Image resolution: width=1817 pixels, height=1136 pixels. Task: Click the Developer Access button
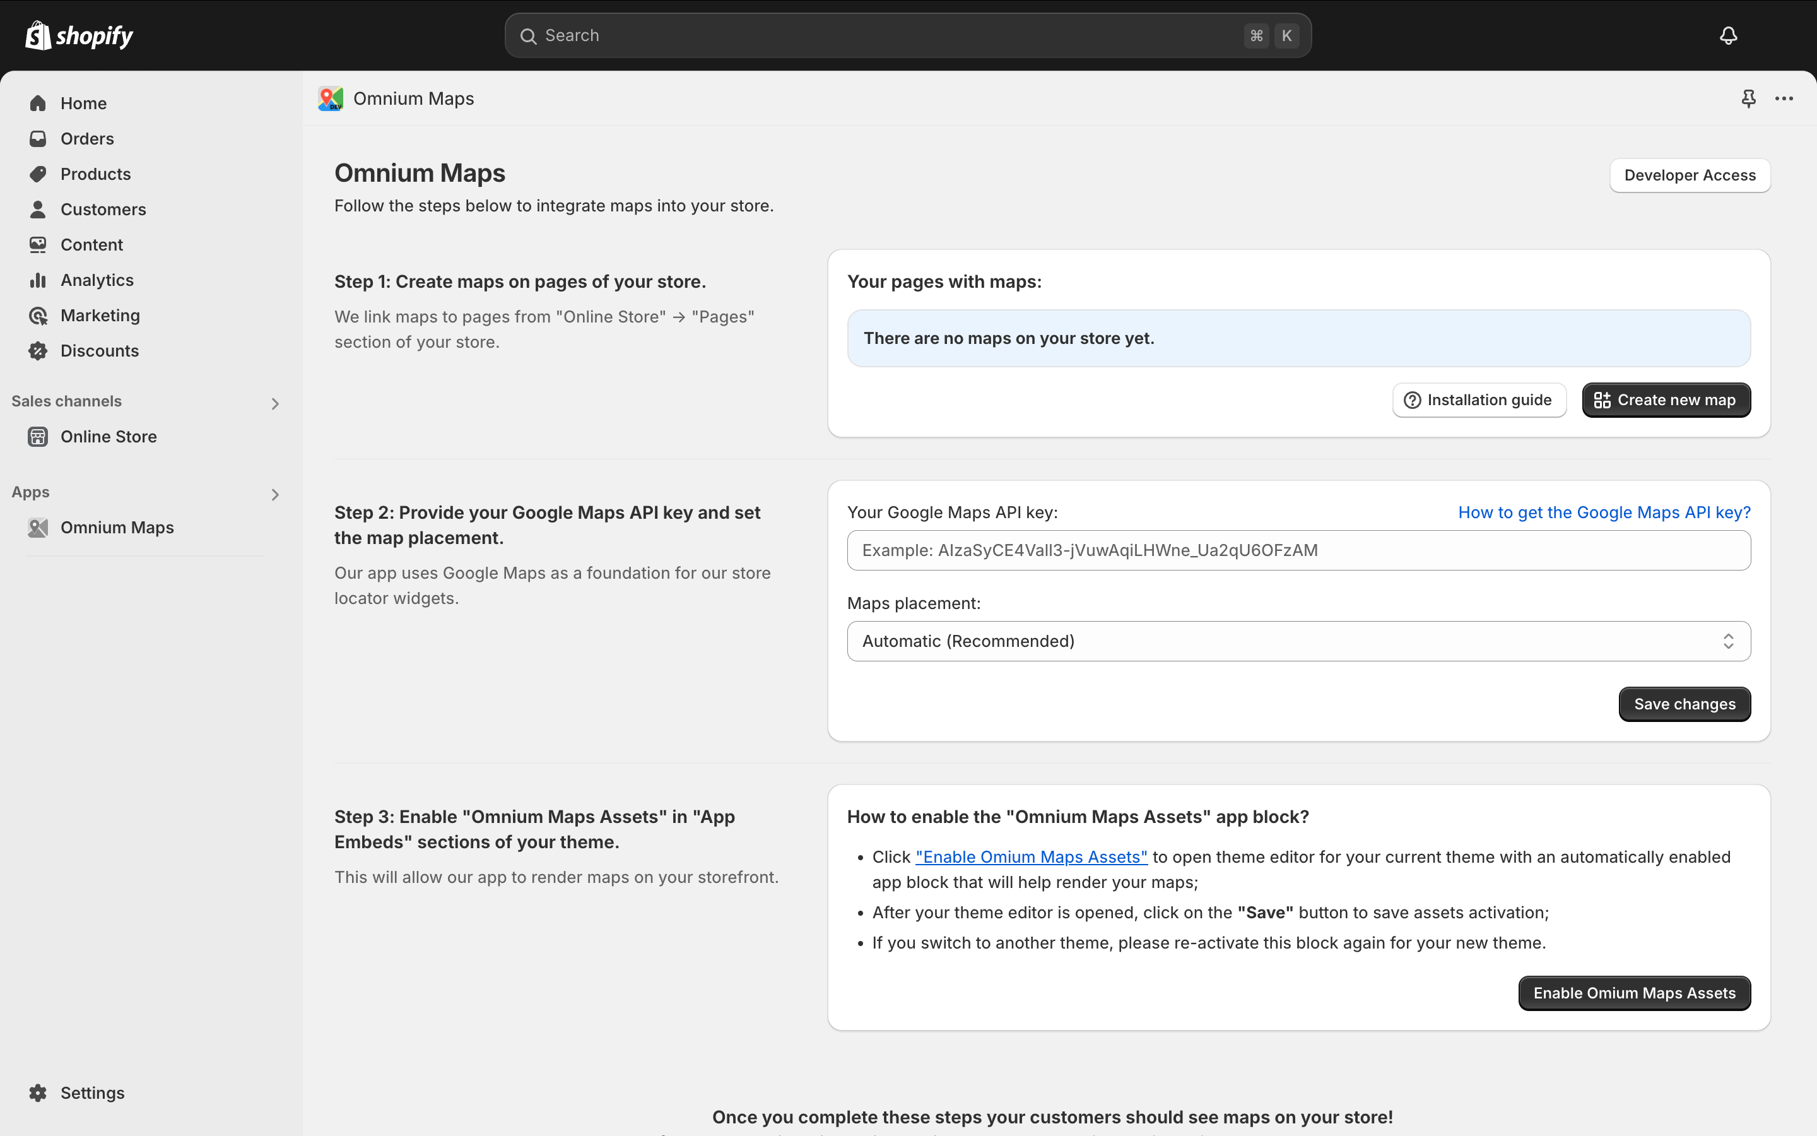point(1690,175)
